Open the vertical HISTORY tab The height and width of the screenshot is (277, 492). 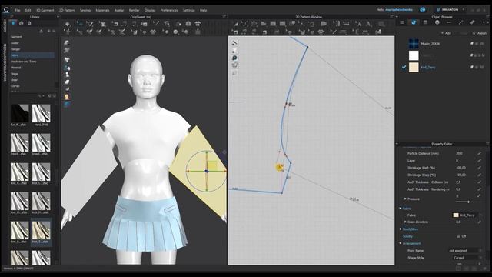coord(5,26)
